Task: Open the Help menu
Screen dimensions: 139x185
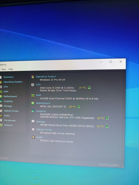Action: point(11,69)
